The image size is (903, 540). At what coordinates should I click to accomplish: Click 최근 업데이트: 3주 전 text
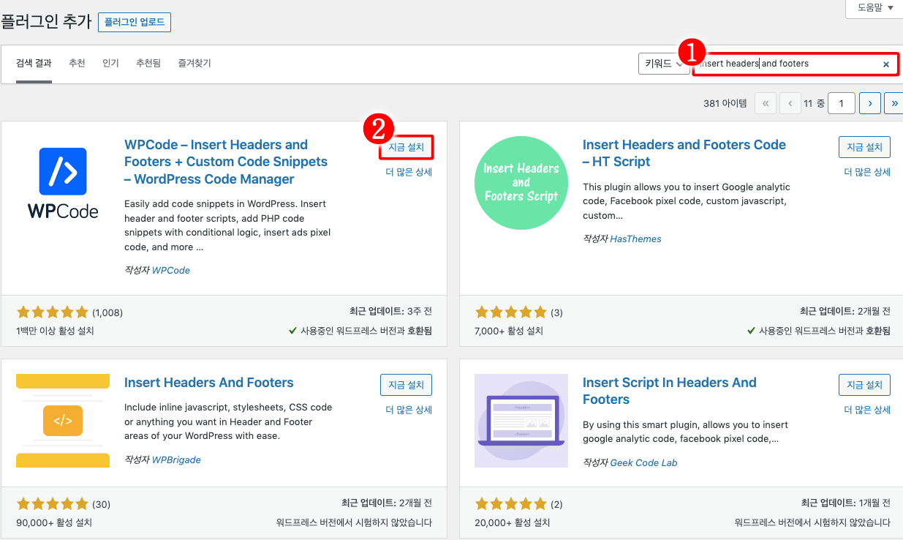(391, 311)
